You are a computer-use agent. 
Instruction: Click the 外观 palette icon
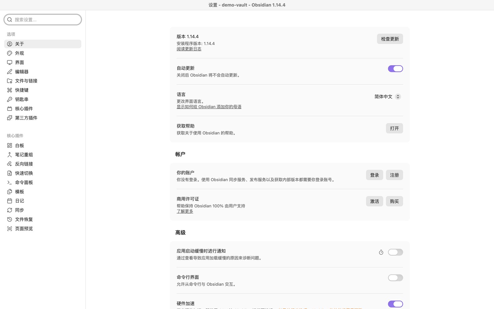[x=10, y=53]
